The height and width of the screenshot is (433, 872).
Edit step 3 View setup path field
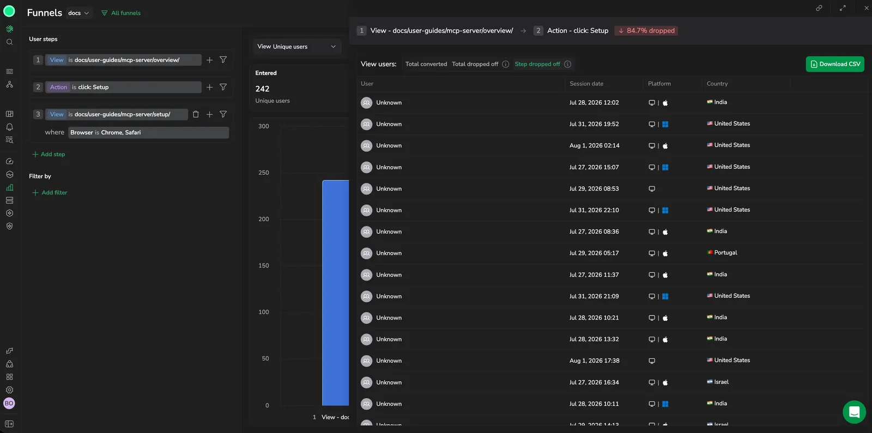click(x=117, y=114)
